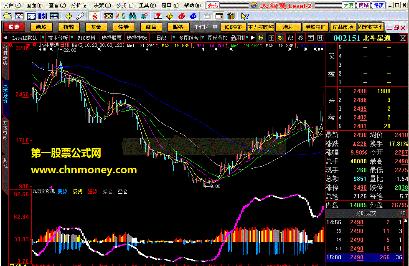Select the candlestick bar chart icon
The height and width of the screenshot is (266, 409).
[x=31, y=16]
